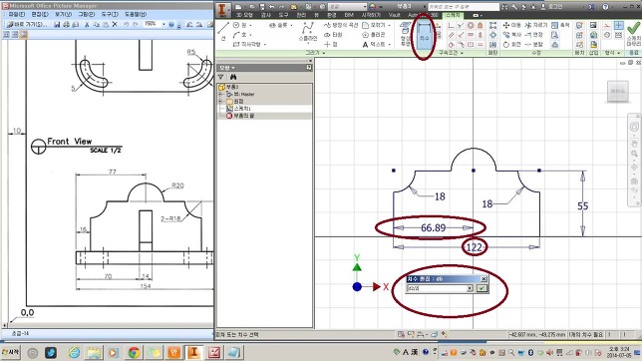Open the 도구 (Tools) ribbon tab
Image resolution: width=642 pixels, height=361 pixels.
pos(283,15)
